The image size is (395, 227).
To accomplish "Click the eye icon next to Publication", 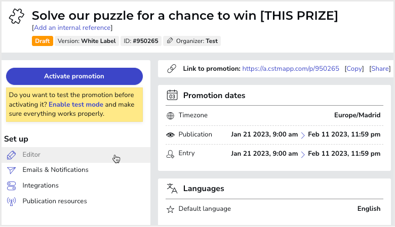I will point(171,135).
